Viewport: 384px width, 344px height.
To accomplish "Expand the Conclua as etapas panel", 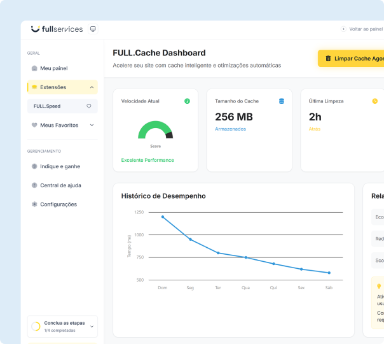I will pos(92,327).
